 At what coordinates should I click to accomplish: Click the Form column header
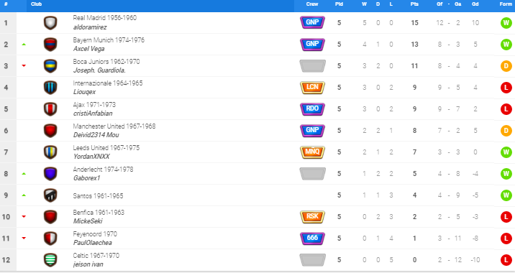(x=506, y=4)
